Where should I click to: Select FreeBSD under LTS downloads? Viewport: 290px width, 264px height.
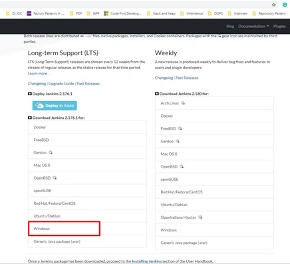[87, 140]
